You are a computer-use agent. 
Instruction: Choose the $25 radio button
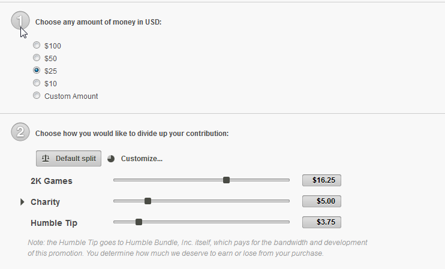37,71
